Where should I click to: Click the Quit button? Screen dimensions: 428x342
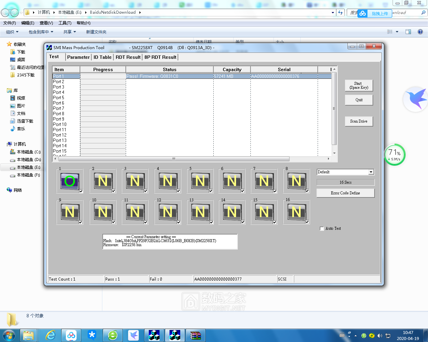359,100
